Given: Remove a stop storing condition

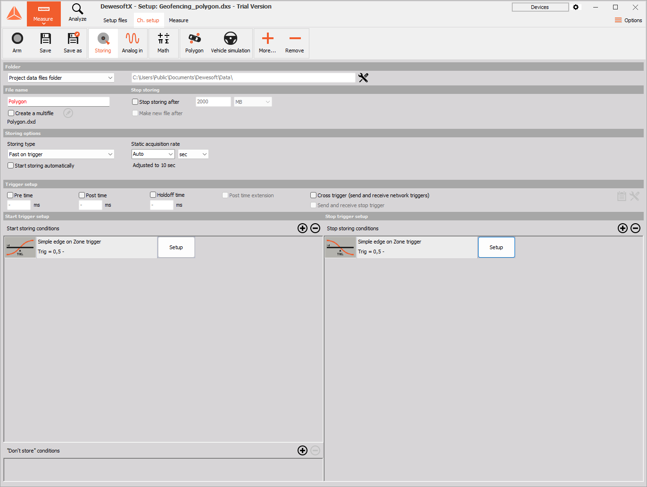Looking at the screenshot, I should pyautogui.click(x=636, y=228).
